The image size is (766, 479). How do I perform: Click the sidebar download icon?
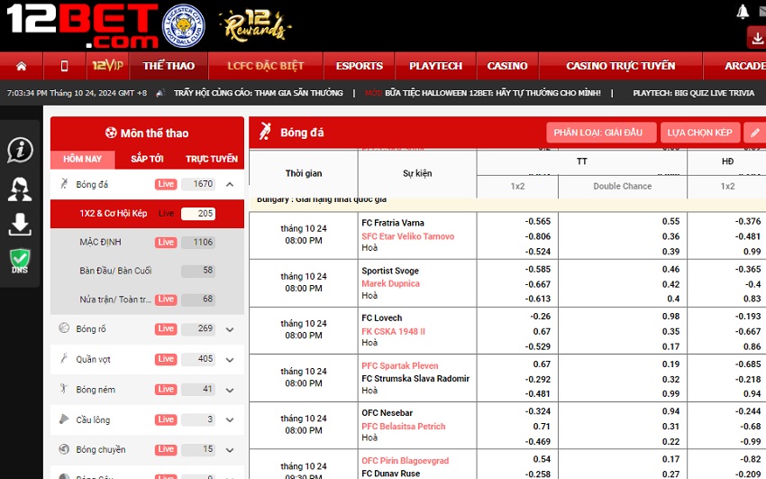(x=20, y=225)
